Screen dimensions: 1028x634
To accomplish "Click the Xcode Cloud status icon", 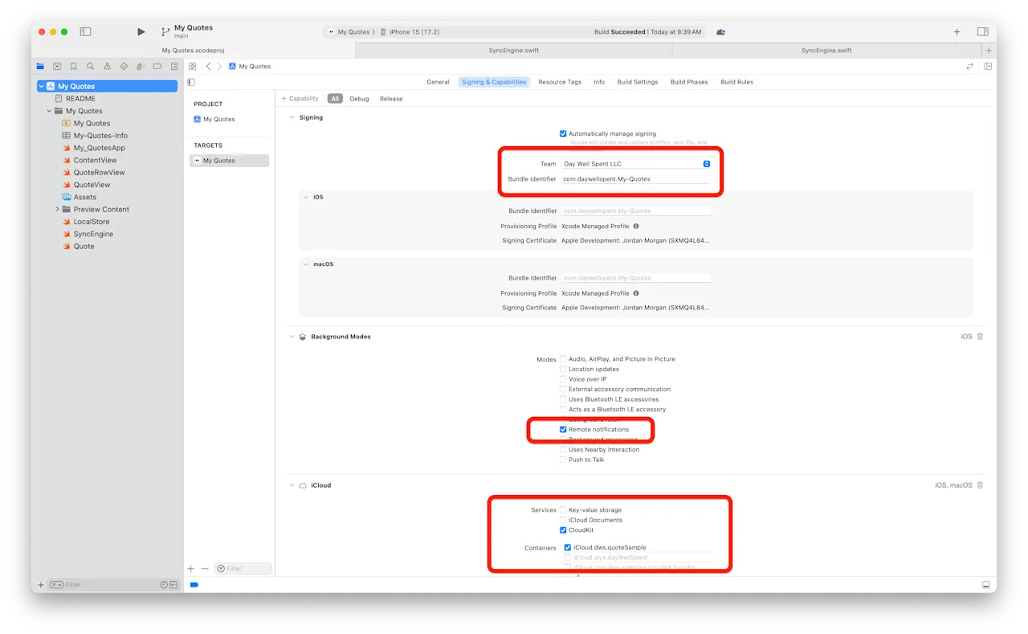I will coord(720,32).
